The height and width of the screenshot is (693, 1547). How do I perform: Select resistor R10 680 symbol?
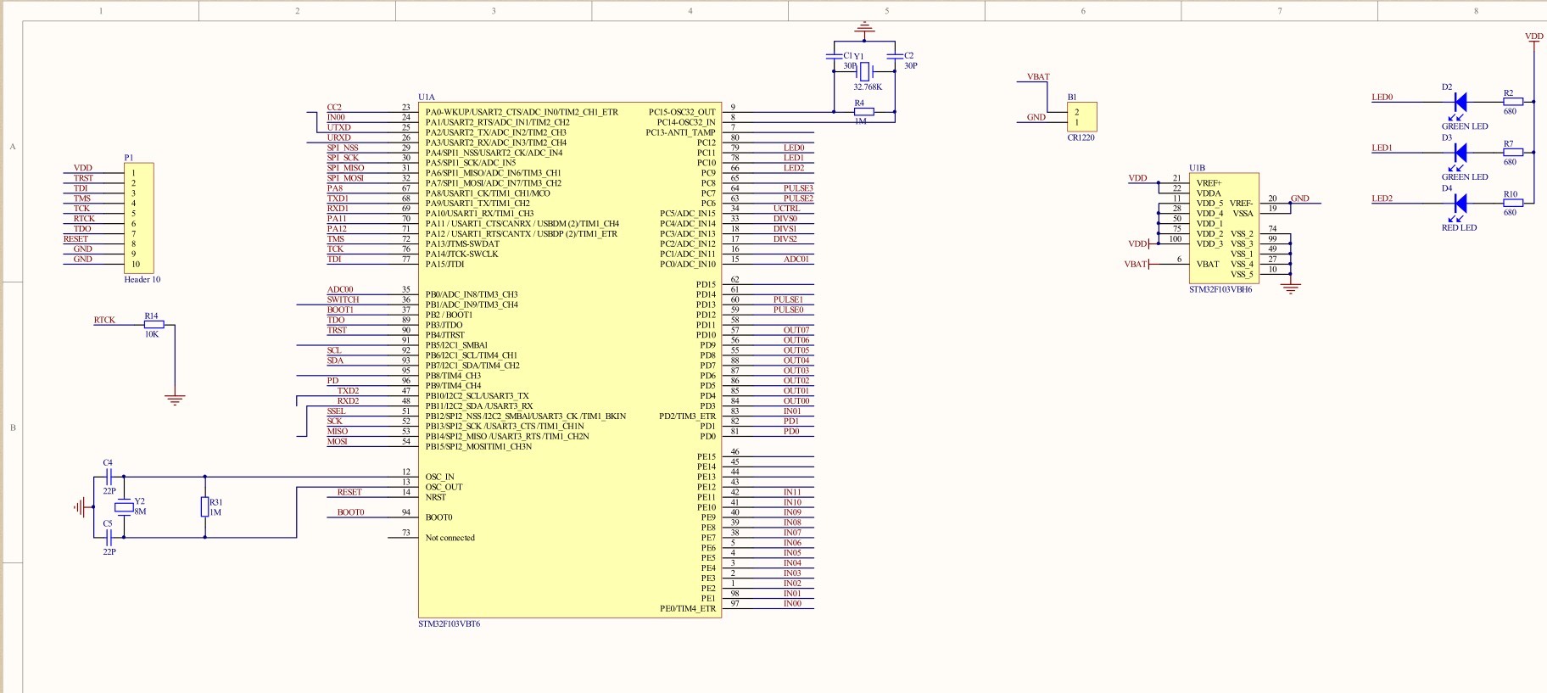(1512, 204)
